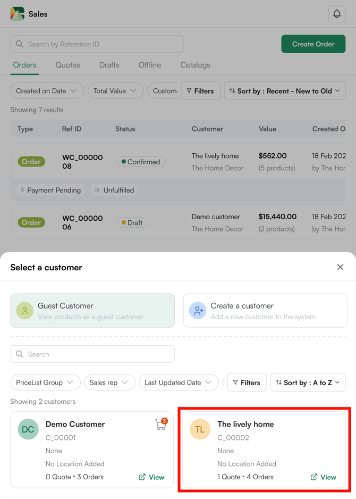The image size is (356, 499).
Task: Click the cart icon on Demo Customer card
Action: coord(161,424)
